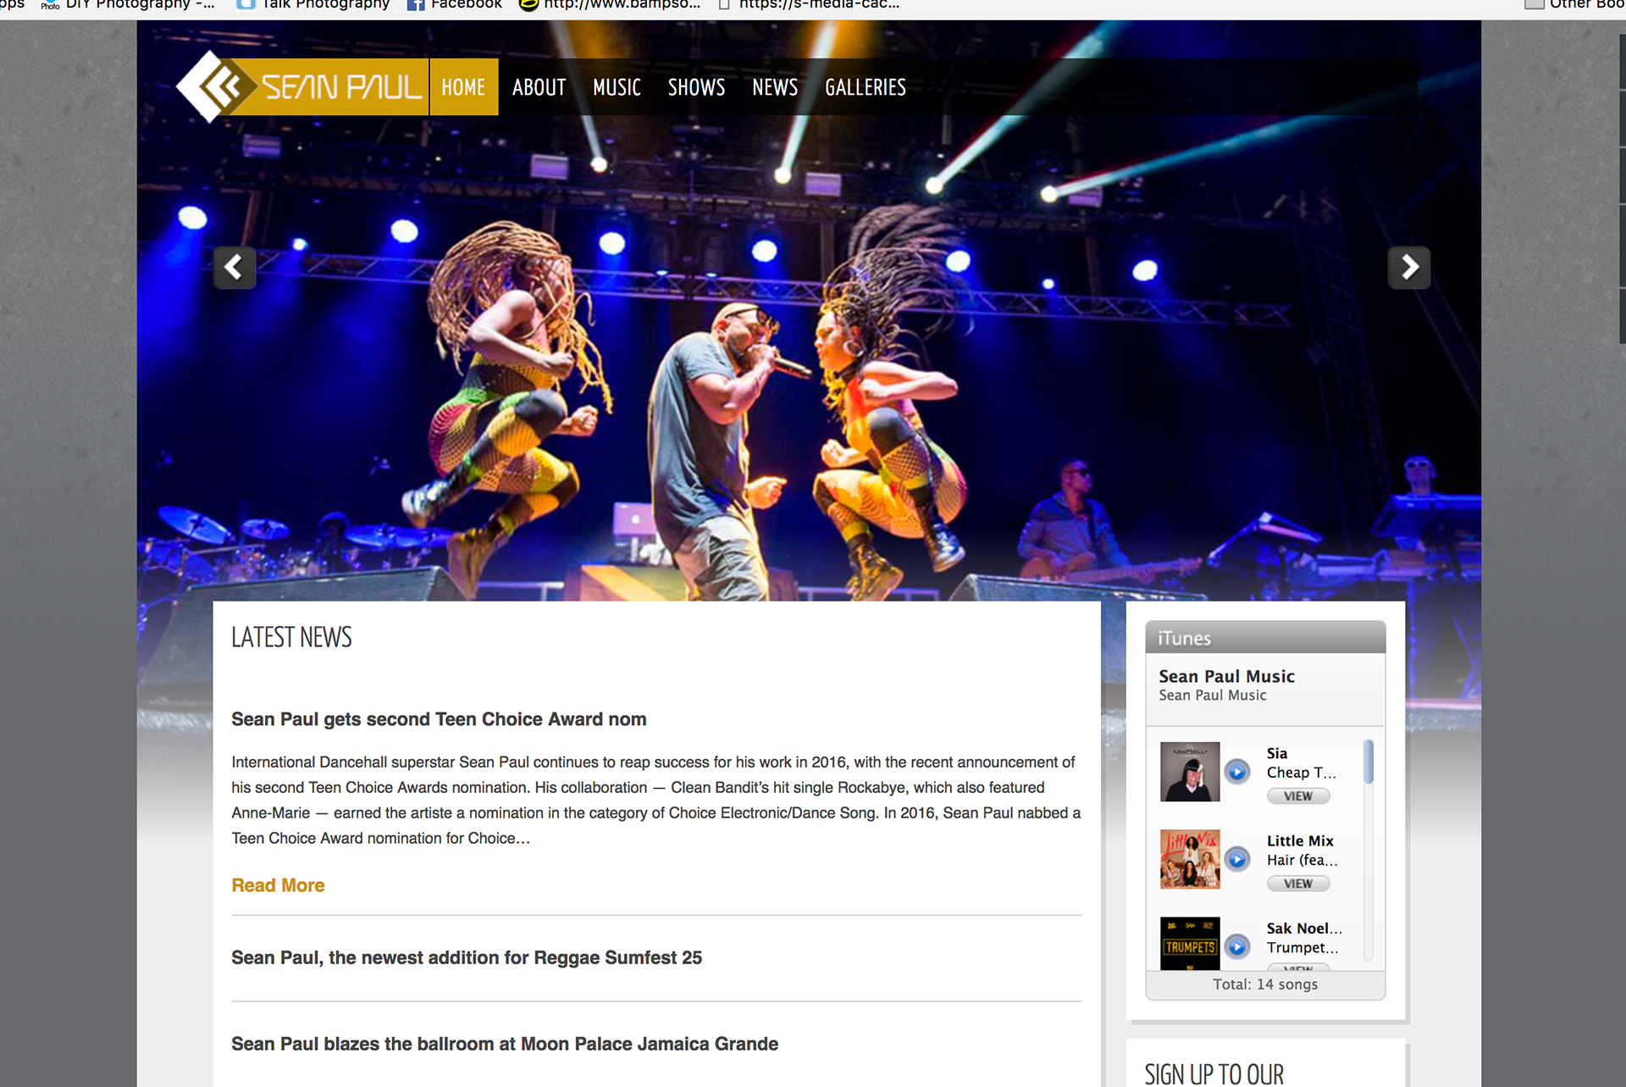This screenshot has height=1087, width=1626.
Task: Expand the Moon Palace Jamaica Grande headline
Action: pyautogui.click(x=505, y=1044)
